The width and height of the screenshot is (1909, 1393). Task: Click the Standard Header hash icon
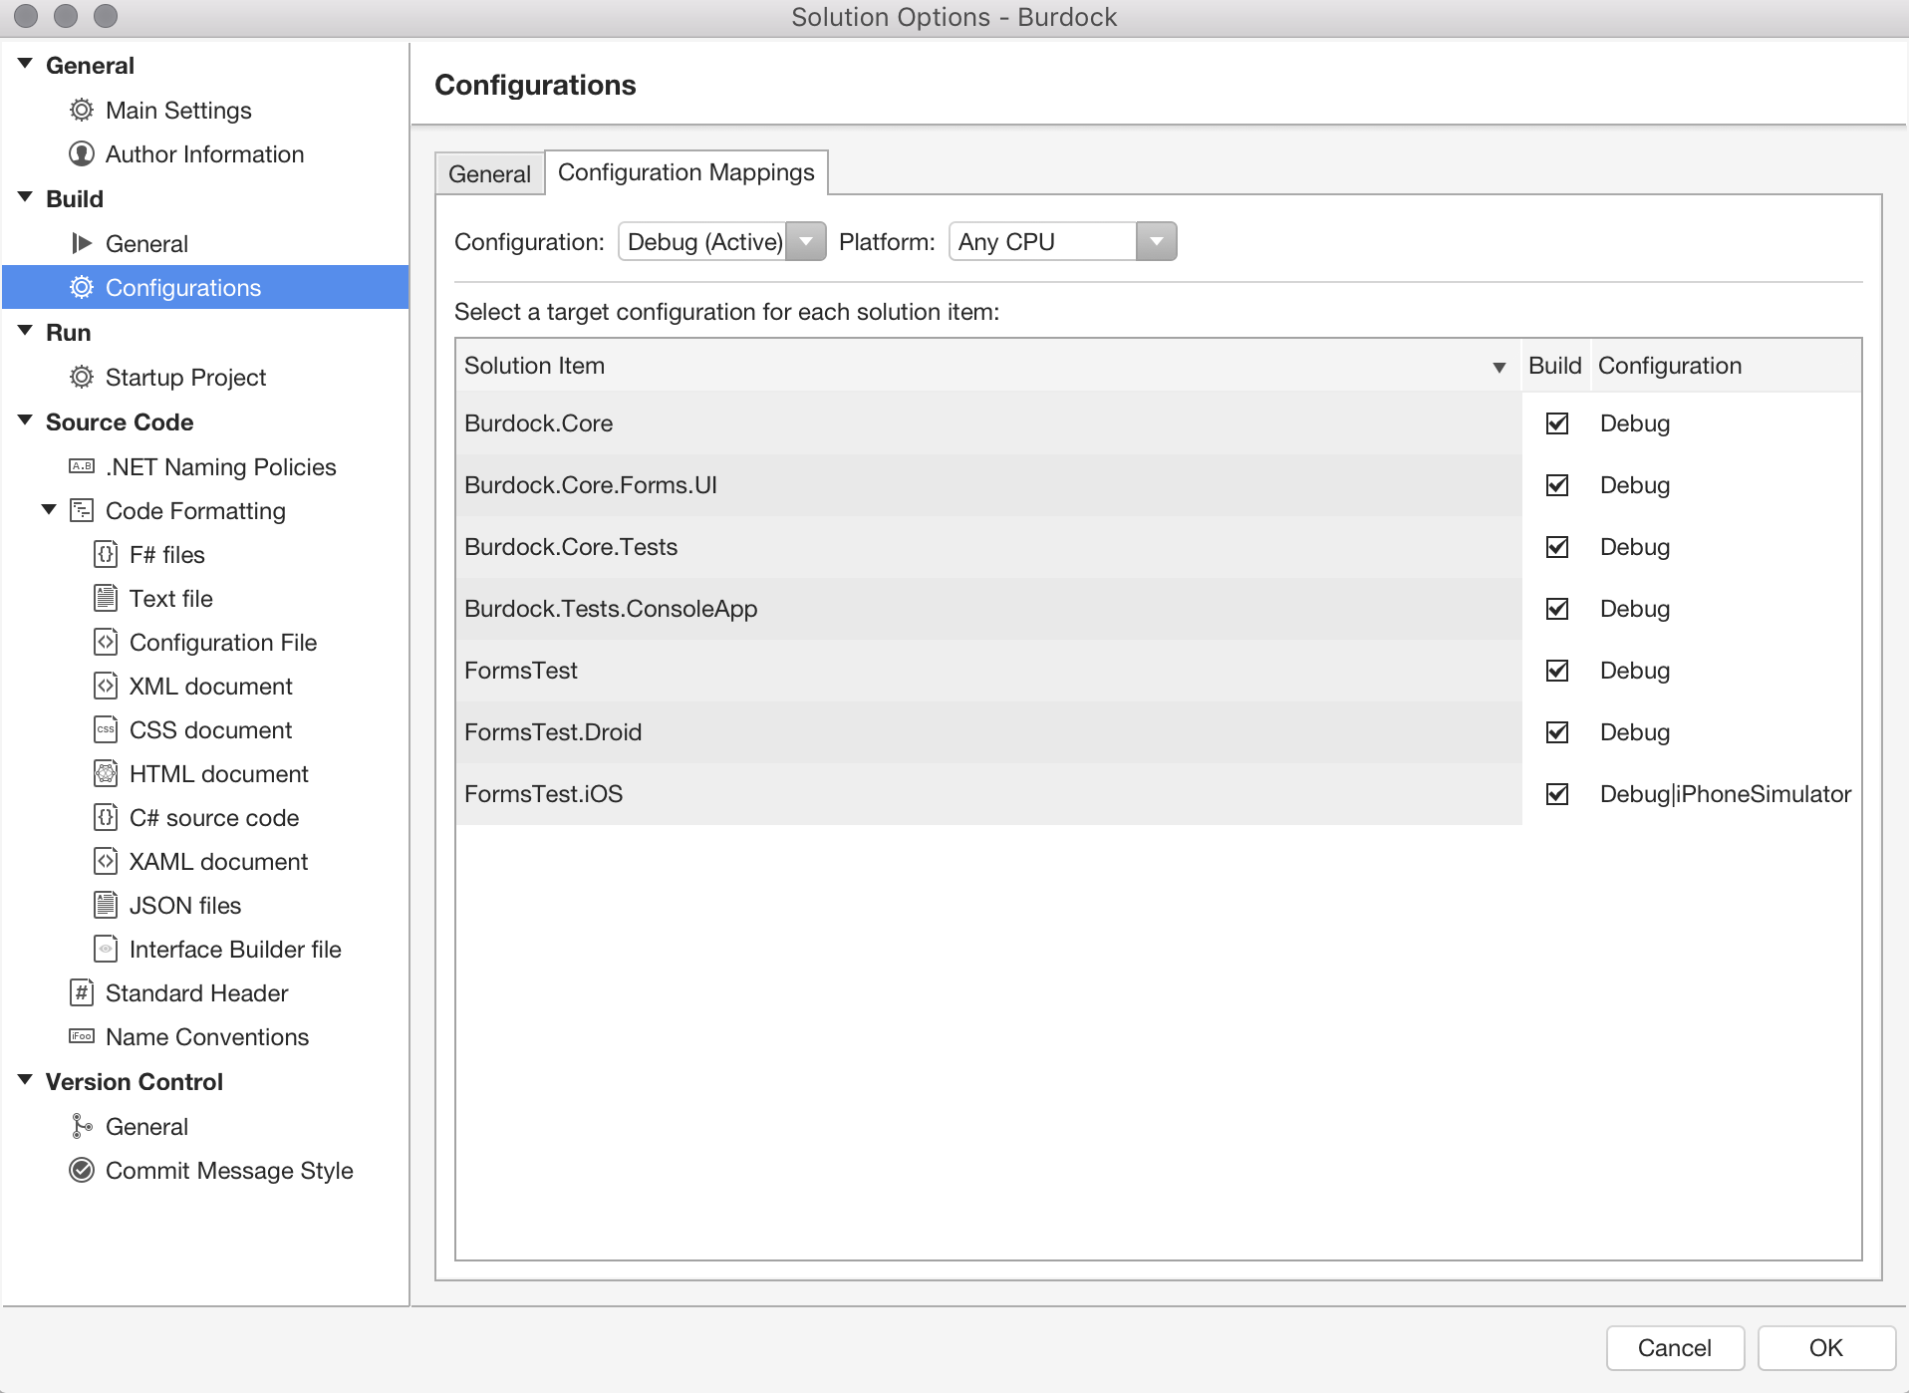(82, 992)
